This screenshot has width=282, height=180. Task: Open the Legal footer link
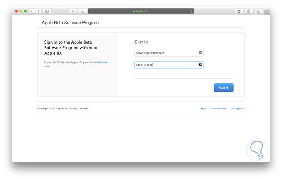point(202,109)
